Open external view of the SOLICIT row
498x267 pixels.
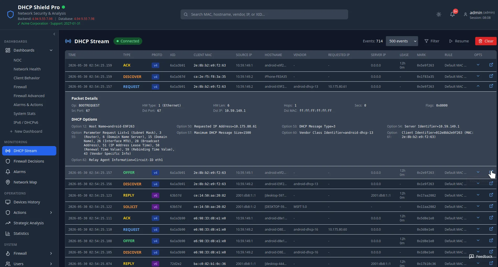[491, 206]
